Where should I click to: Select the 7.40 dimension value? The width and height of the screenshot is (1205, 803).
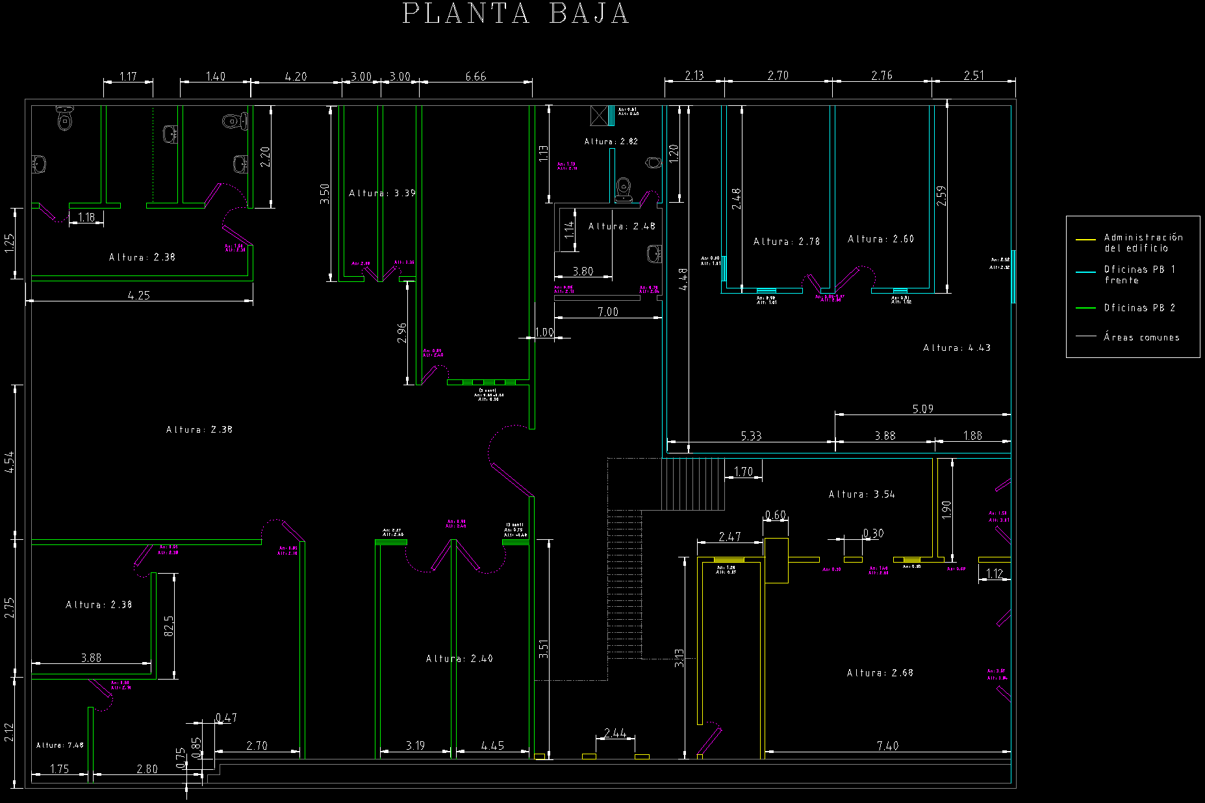click(887, 746)
